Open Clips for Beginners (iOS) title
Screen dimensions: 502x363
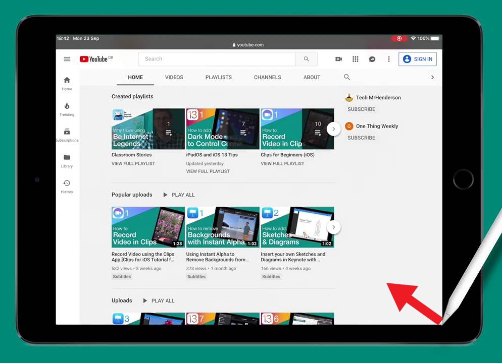[x=287, y=155]
